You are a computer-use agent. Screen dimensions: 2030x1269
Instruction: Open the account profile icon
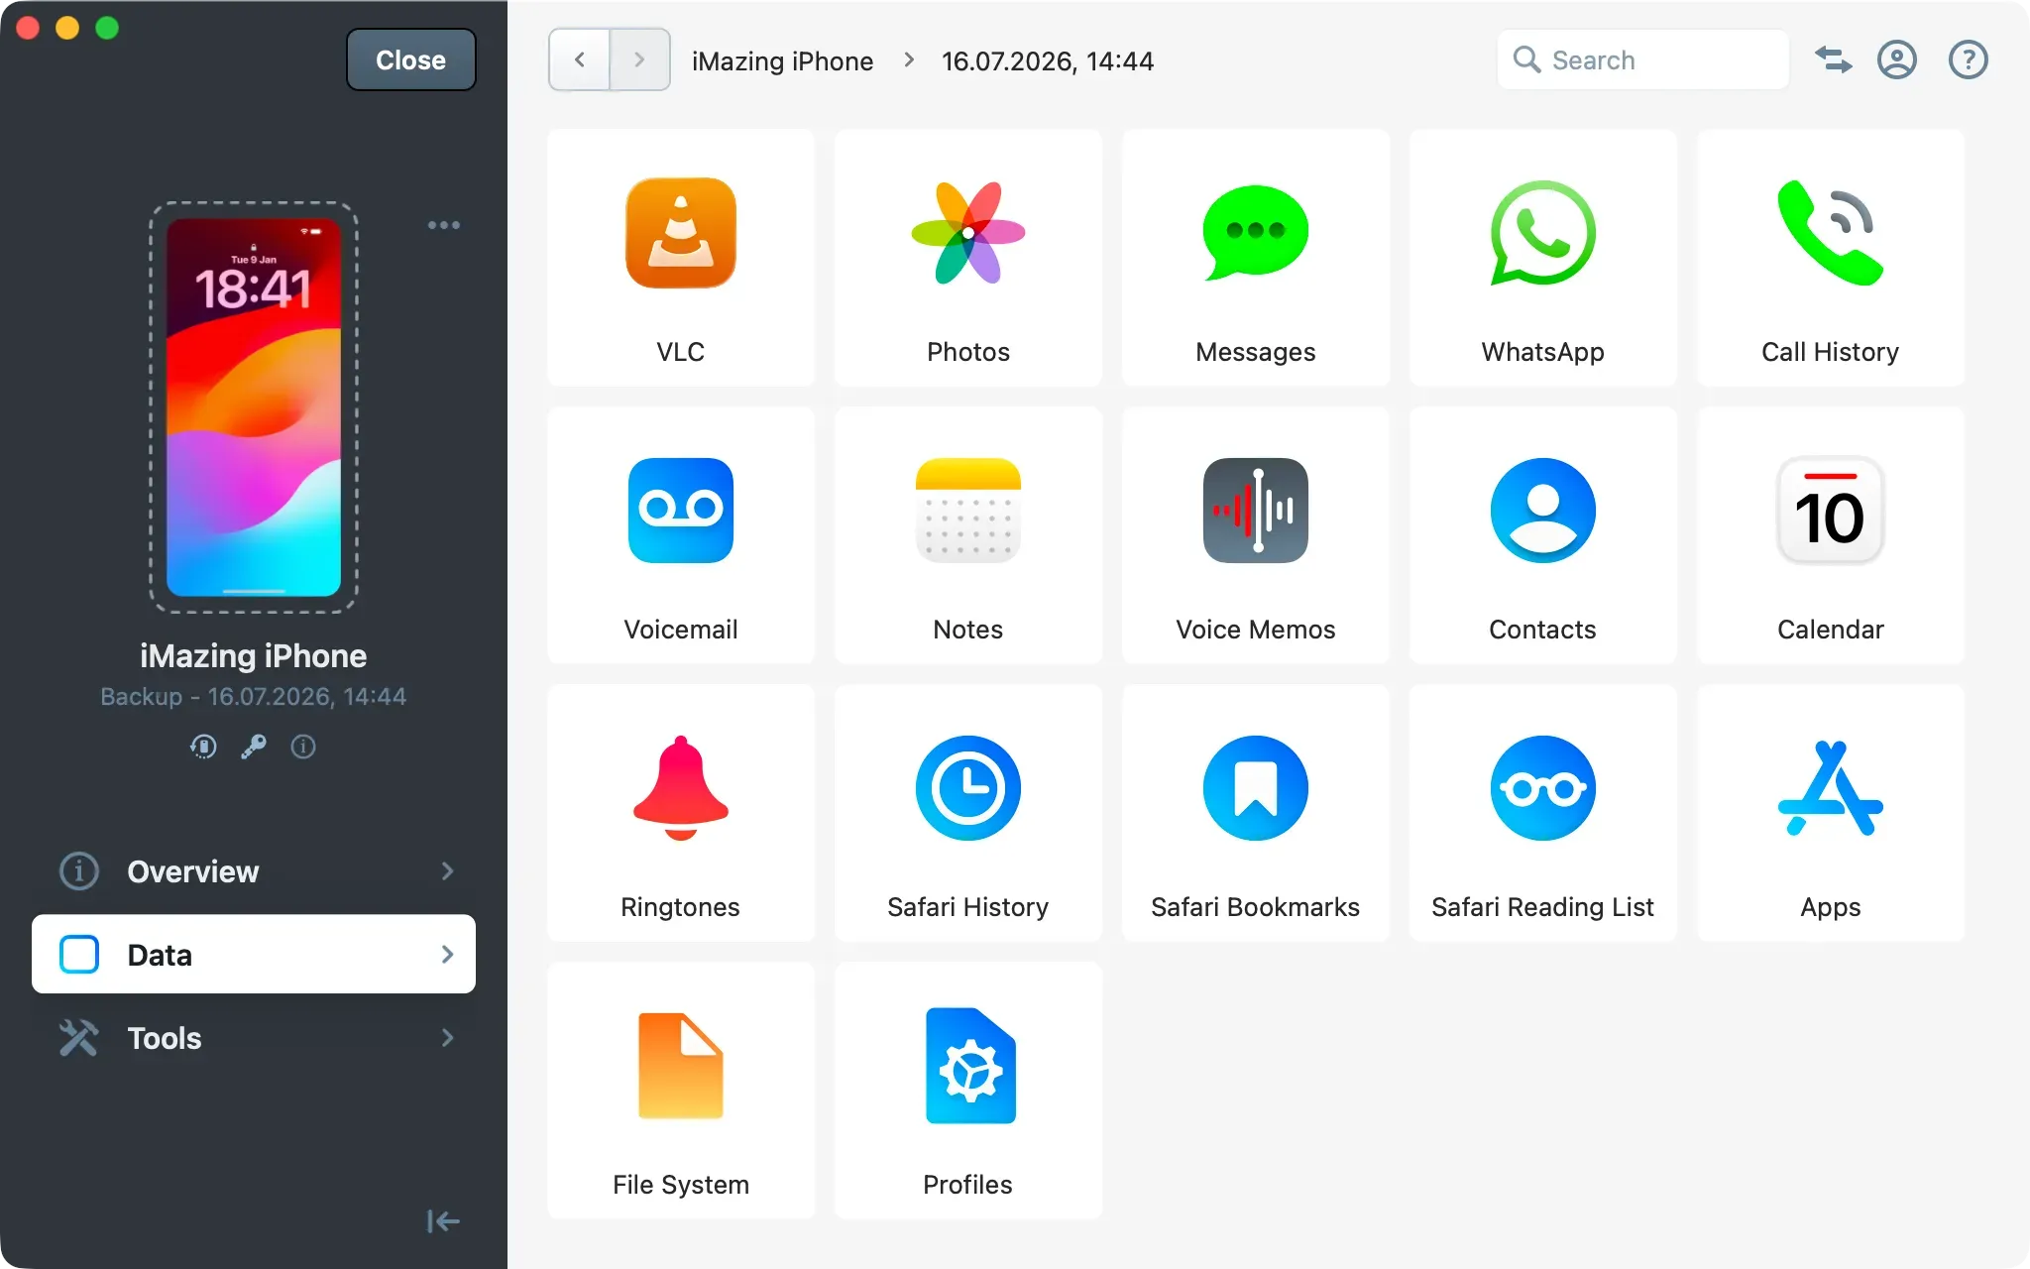pos(1897,60)
